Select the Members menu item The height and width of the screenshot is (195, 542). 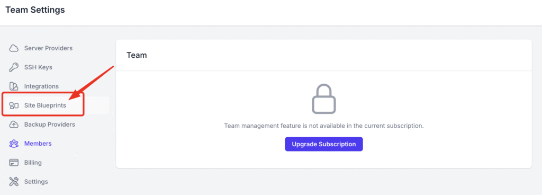[x=38, y=144]
